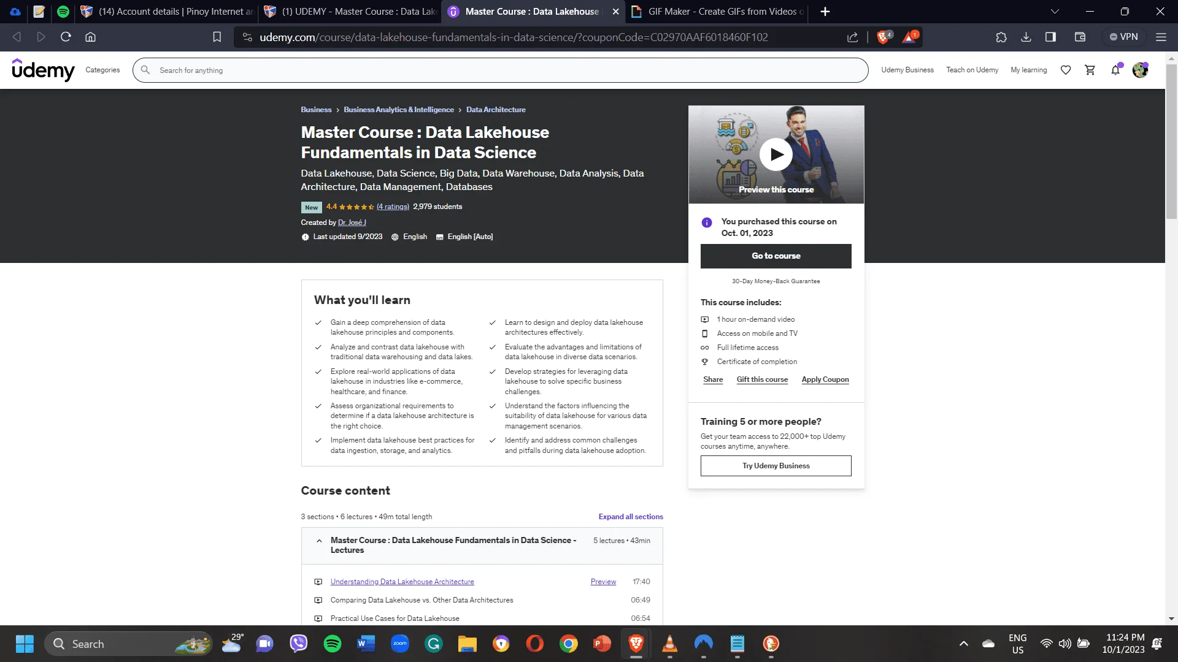Click the Go to course button
Image resolution: width=1178 pixels, height=662 pixels.
pyautogui.click(x=776, y=256)
